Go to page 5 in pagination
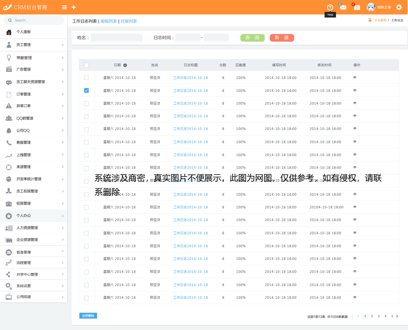Image resolution: width=408 pixels, height=330 pixels. pyautogui.click(x=392, y=316)
